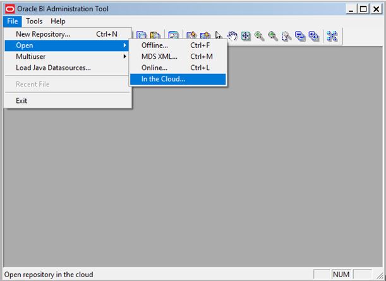Click the window icon after Paste
386x281 pixels.
click(173, 36)
